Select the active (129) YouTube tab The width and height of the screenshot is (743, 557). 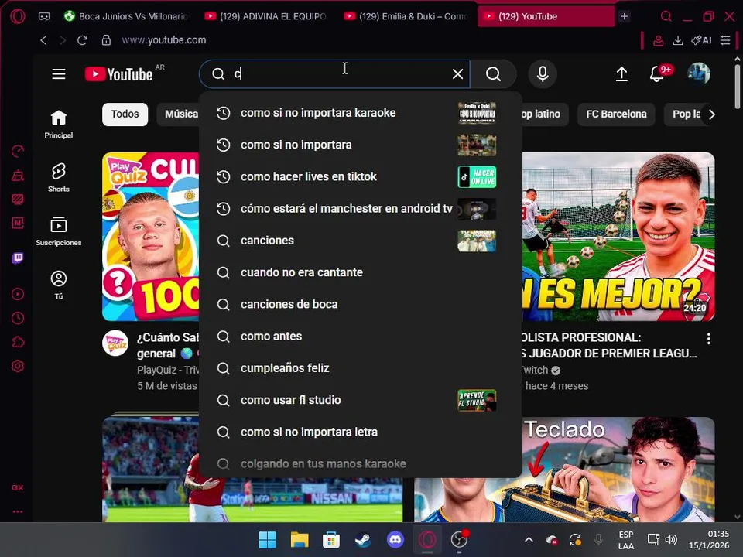click(546, 16)
